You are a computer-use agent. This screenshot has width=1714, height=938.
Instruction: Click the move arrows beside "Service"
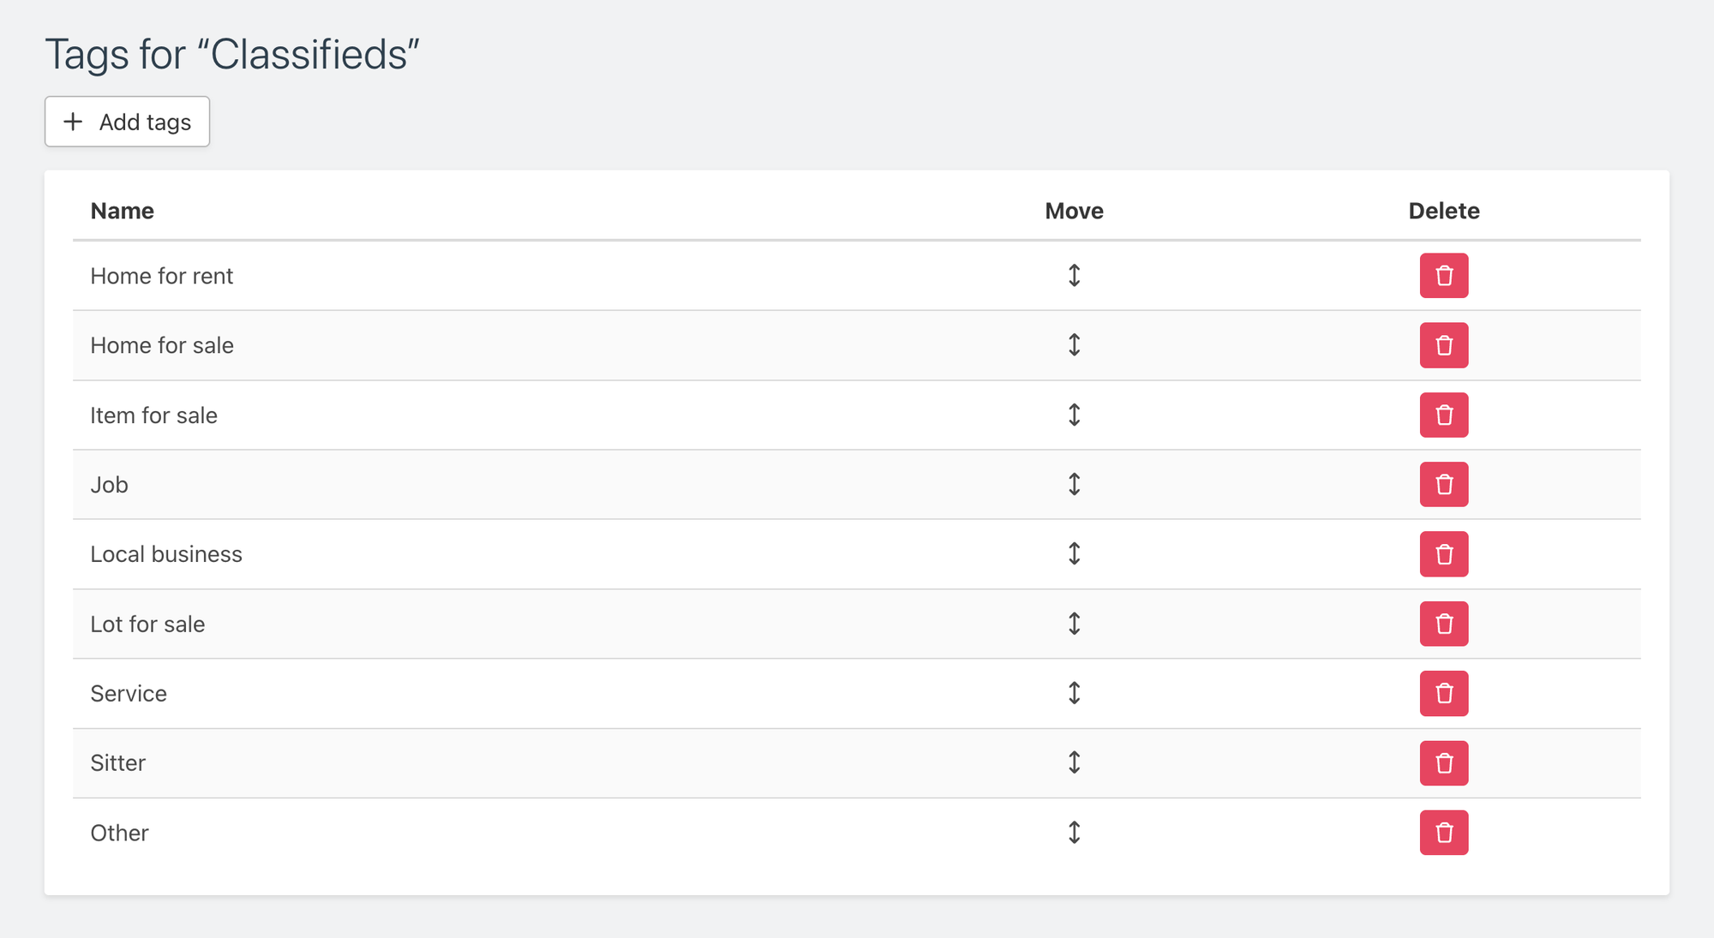click(x=1074, y=693)
